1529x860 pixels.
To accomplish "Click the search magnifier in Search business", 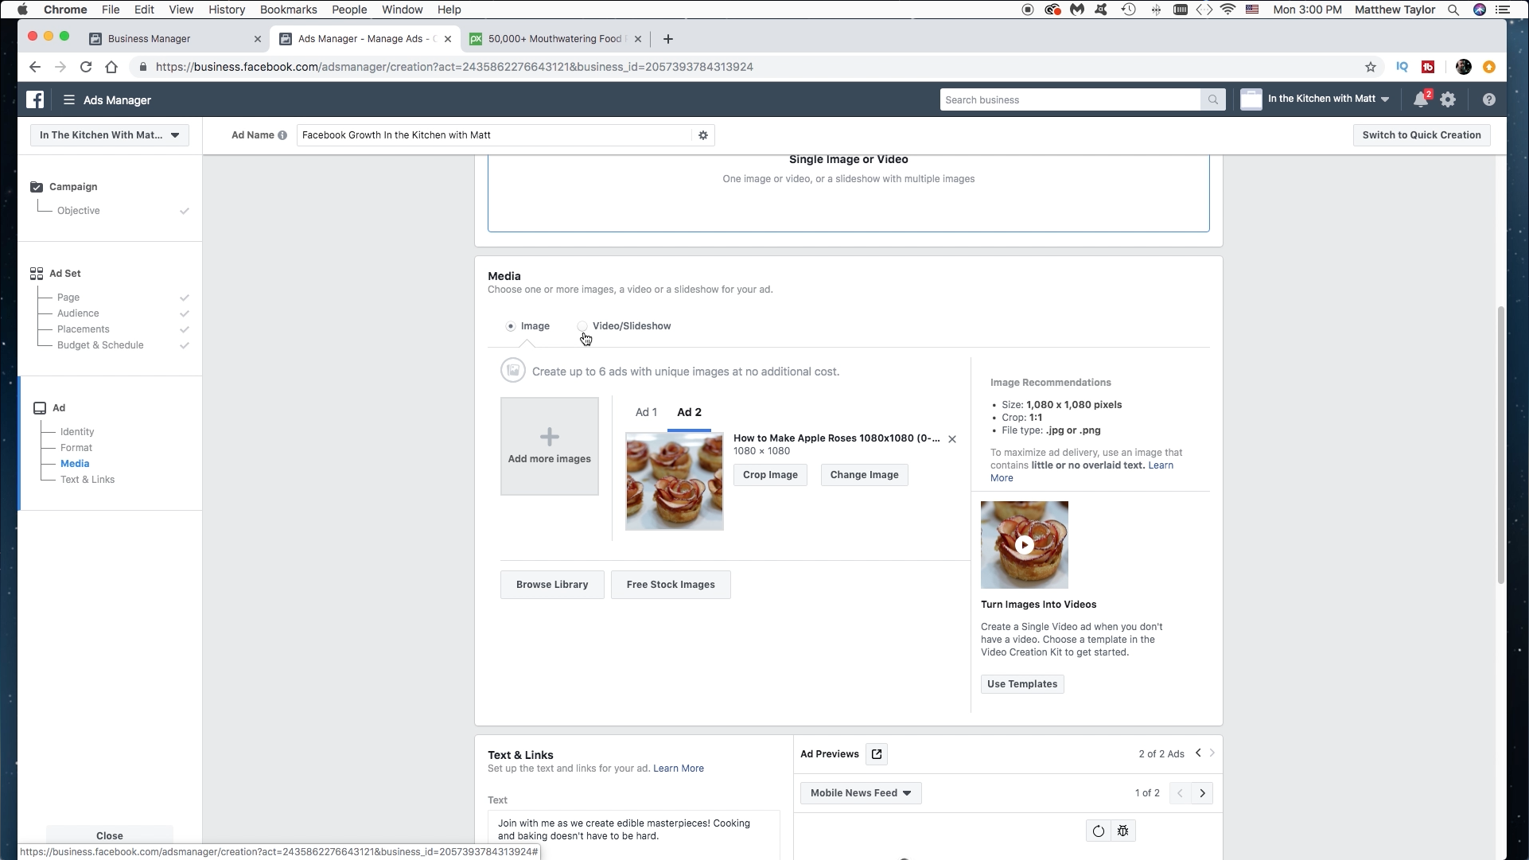I will pyautogui.click(x=1212, y=99).
